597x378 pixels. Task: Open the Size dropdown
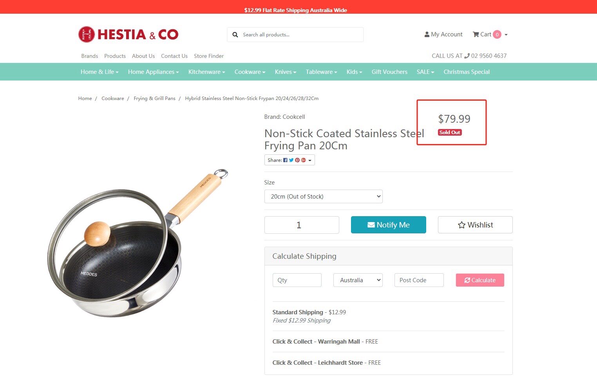pos(323,197)
